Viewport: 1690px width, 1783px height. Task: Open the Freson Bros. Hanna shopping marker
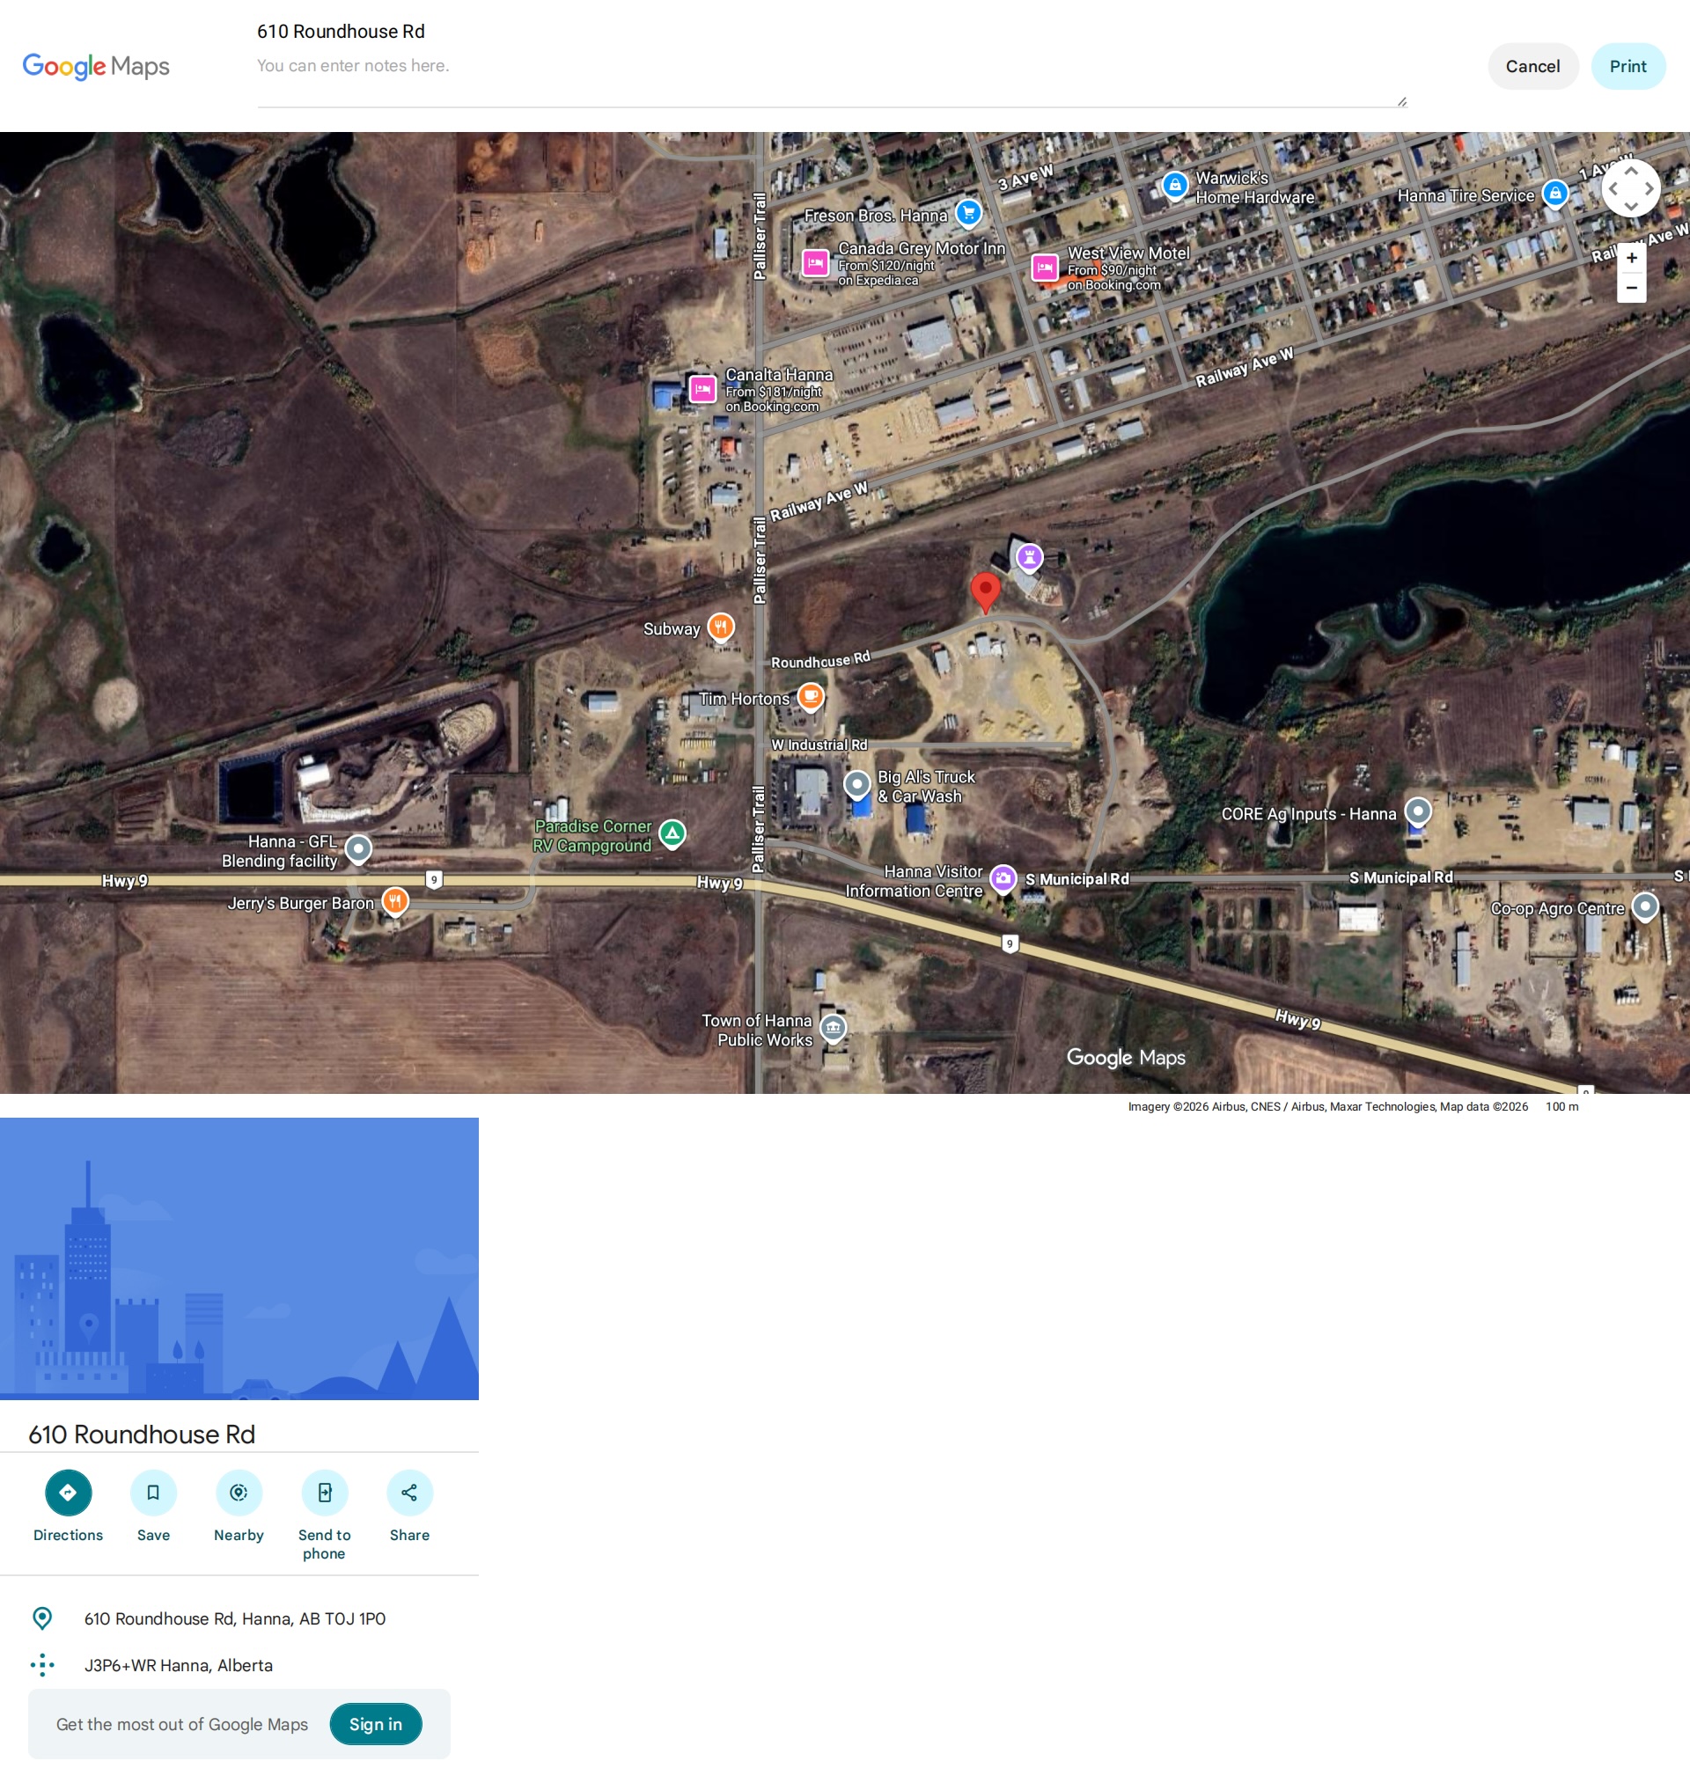coord(968,214)
